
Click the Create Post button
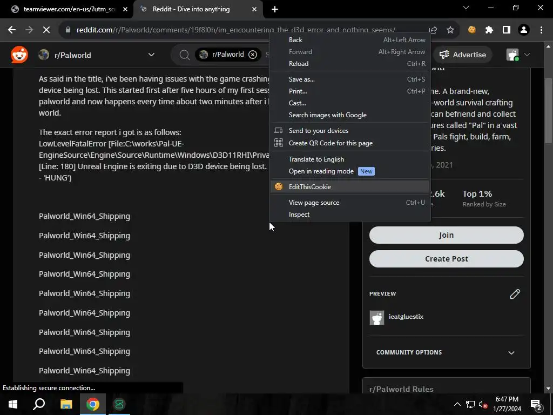coord(446,259)
